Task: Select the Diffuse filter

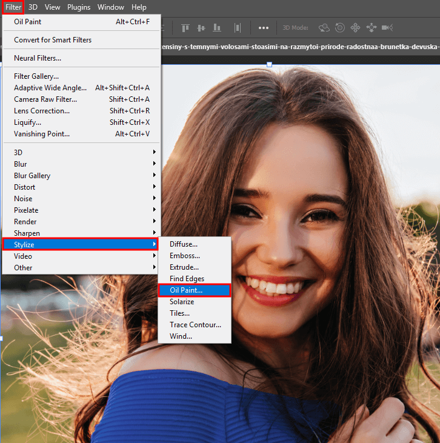Action: 195,244
